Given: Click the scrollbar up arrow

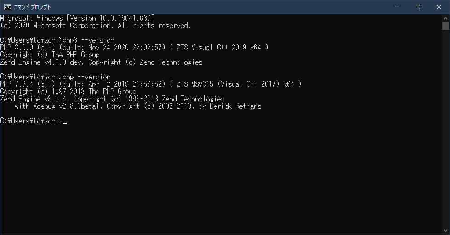Looking at the screenshot, I should (x=445, y=18).
